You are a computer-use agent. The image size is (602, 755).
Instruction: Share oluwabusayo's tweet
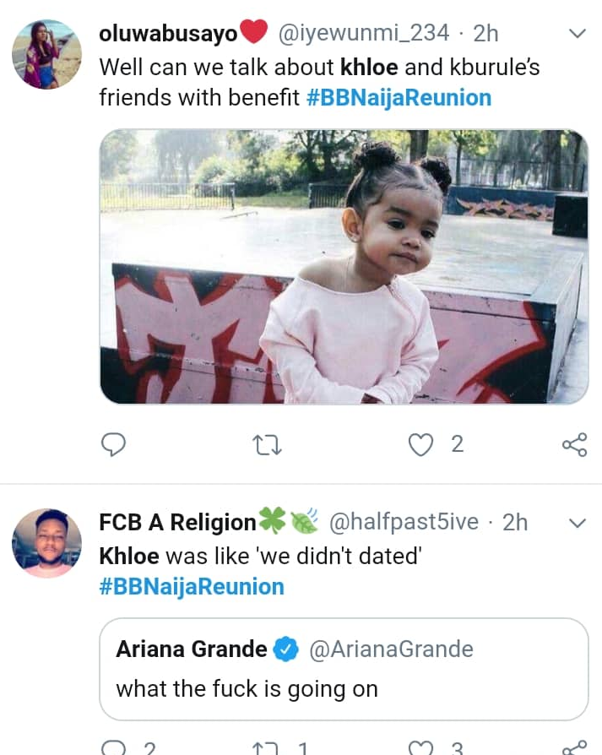coord(574,444)
